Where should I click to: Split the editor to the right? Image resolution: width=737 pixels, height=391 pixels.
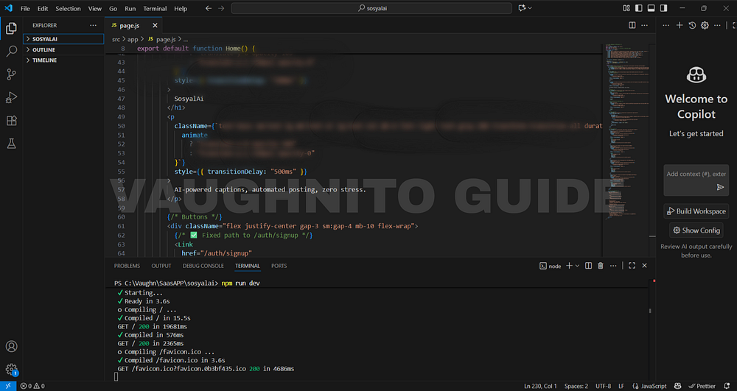click(x=632, y=25)
